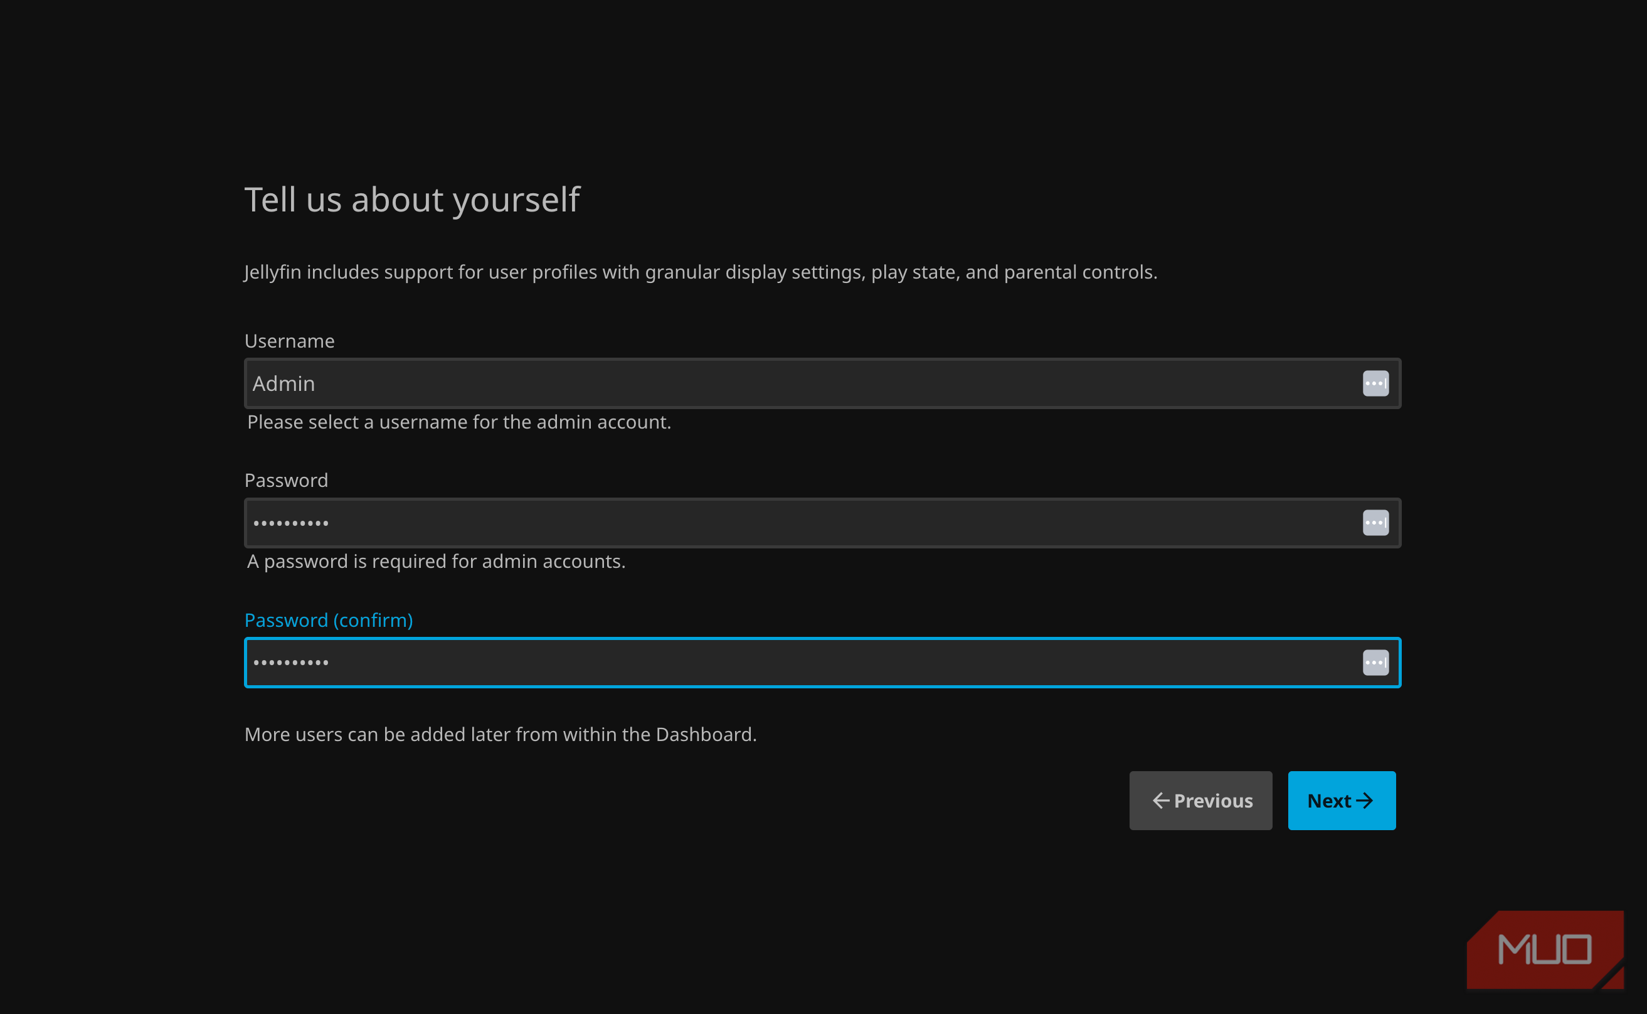Image resolution: width=1647 pixels, height=1014 pixels.
Task: Select the Password (confirm) input field
Action: click(822, 663)
